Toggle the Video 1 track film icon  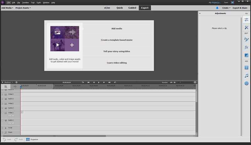(x=6, y=113)
